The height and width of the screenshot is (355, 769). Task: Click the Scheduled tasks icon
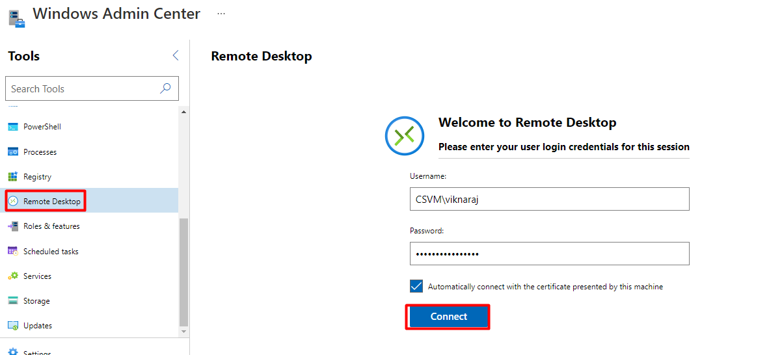[13, 251]
